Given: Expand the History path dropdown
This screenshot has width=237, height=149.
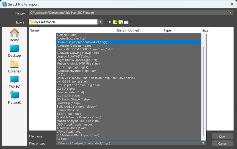Looking at the screenshot, I should [x=230, y=13].
